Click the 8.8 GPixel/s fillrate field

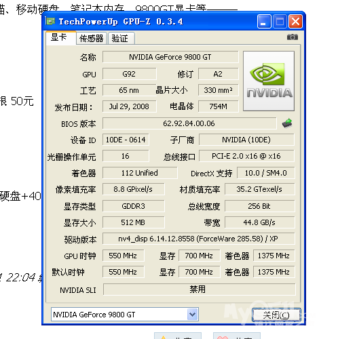pyautogui.click(x=134, y=189)
